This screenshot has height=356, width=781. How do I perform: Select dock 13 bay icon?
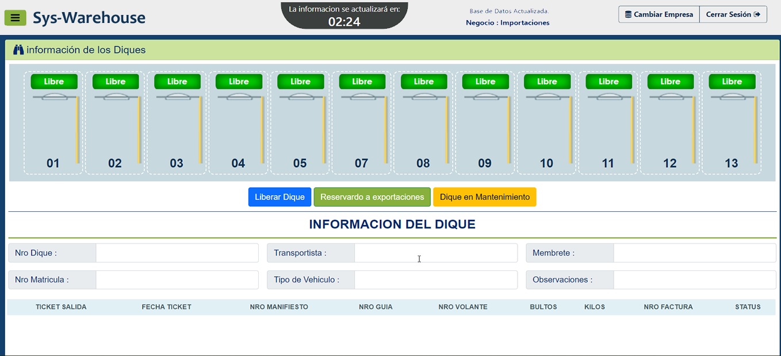[x=732, y=126]
